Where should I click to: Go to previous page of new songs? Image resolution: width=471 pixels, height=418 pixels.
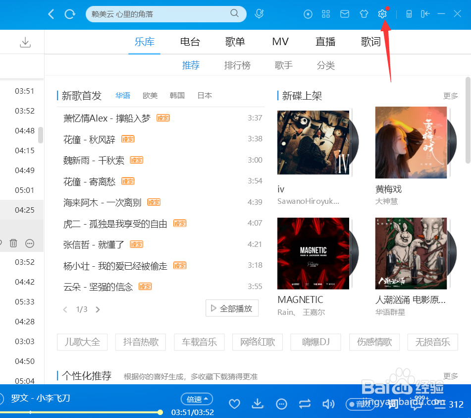click(x=65, y=309)
